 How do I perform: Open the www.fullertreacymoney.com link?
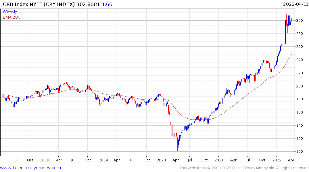click(30, 168)
